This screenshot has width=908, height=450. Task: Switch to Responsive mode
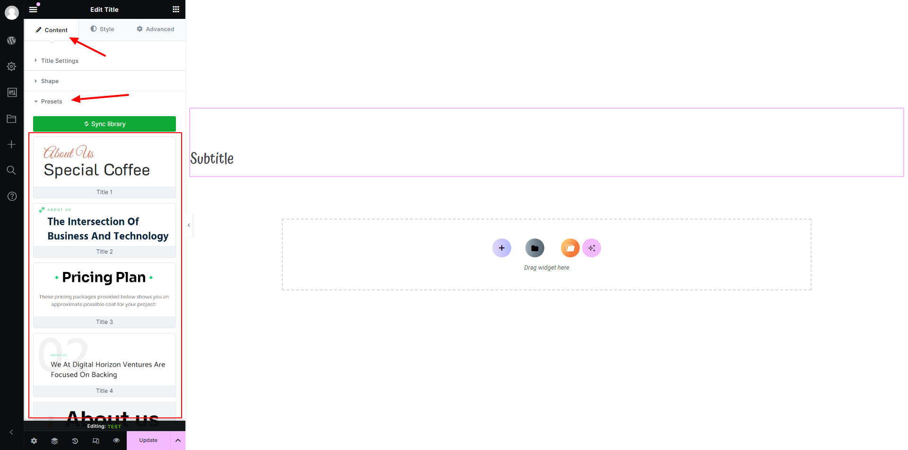pos(96,441)
